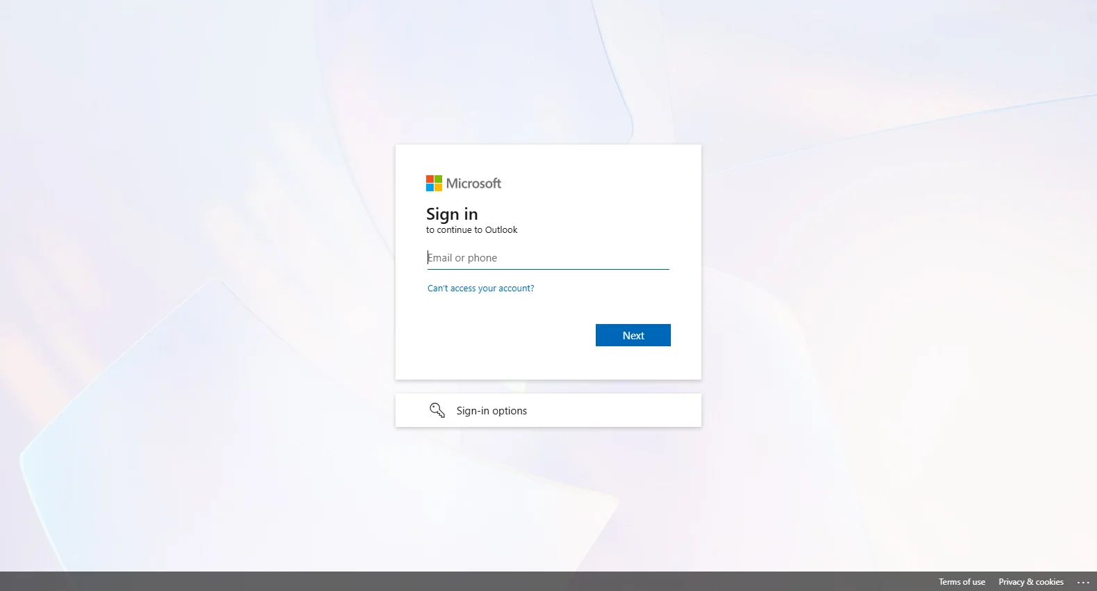Click the key icon for sign-in options
This screenshot has height=591, width=1097.
437,410
